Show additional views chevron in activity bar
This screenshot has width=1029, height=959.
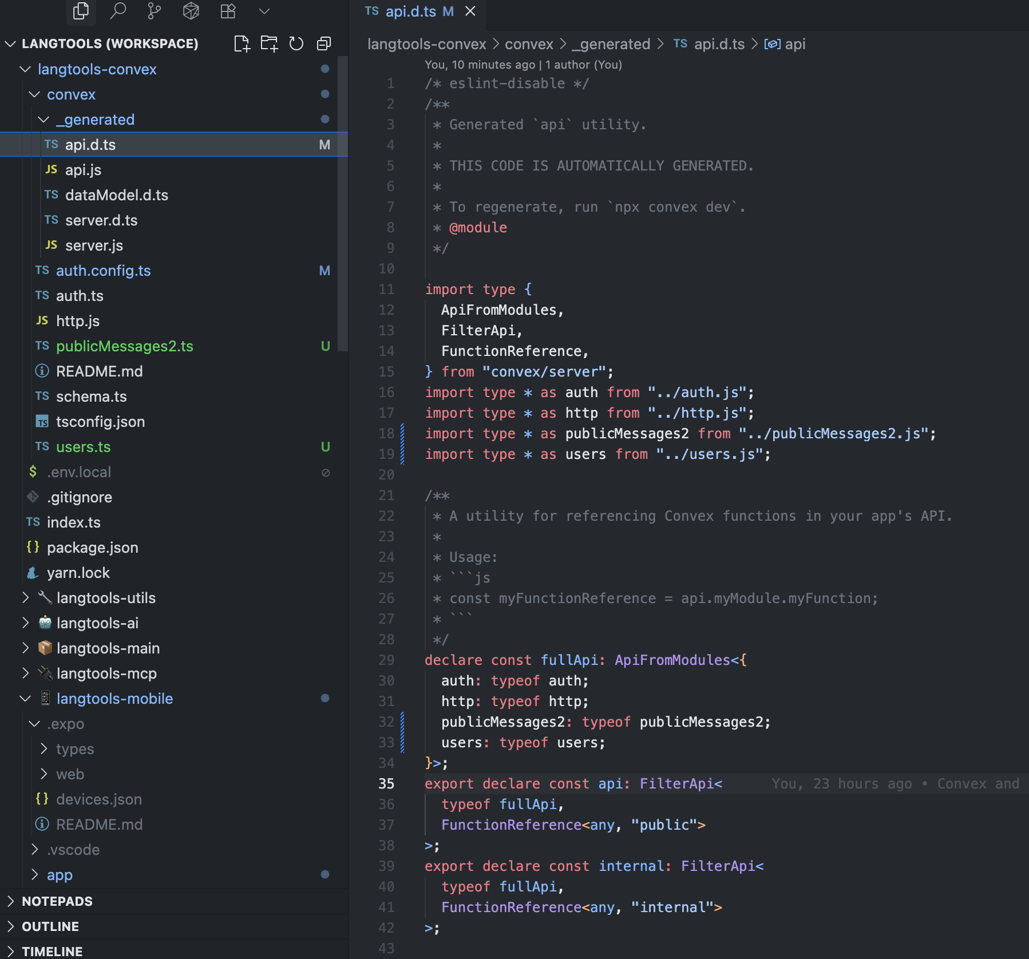pyautogui.click(x=264, y=11)
